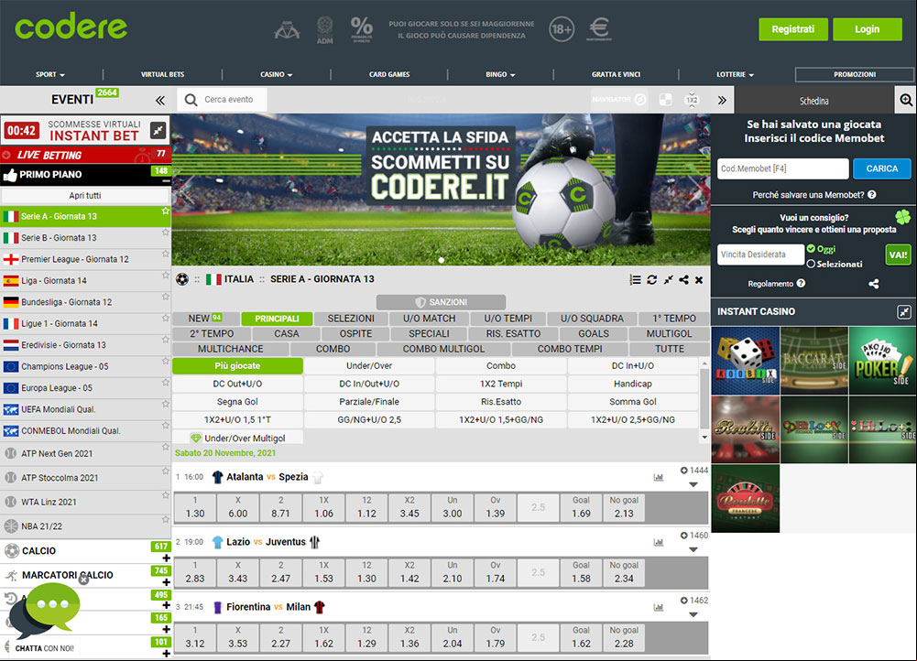Click the 1X2 view icon

point(692,100)
